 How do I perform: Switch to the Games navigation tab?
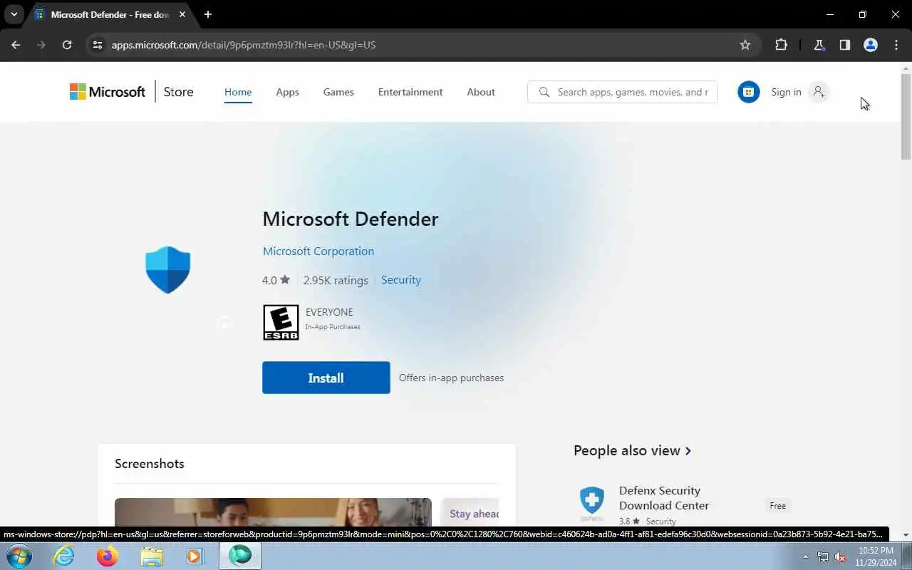338,92
